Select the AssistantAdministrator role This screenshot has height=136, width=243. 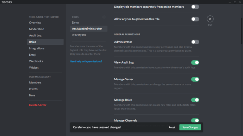(89, 29)
